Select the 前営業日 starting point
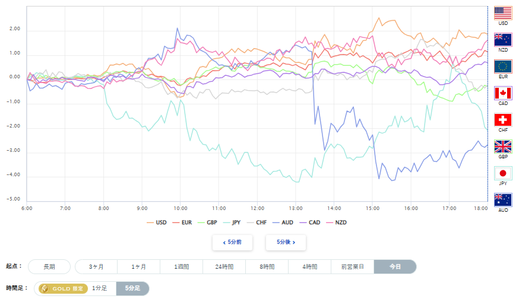The image size is (519, 302). click(x=353, y=266)
